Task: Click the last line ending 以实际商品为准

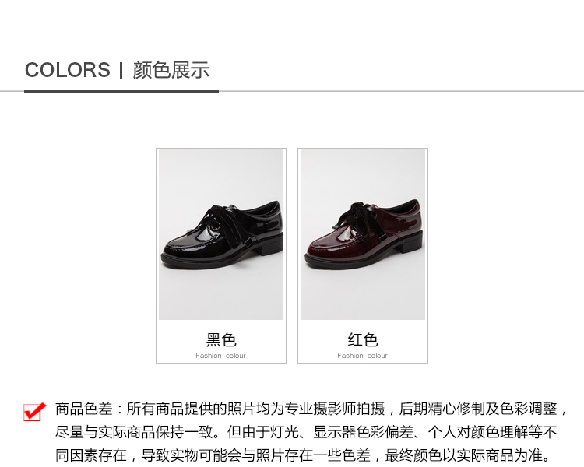Action: [x=303, y=455]
